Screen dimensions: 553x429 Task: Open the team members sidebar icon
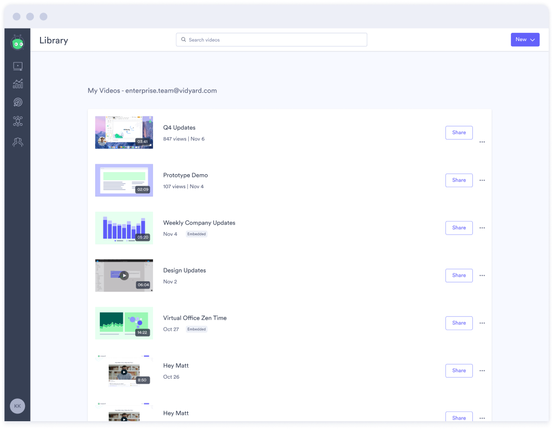coord(18,142)
